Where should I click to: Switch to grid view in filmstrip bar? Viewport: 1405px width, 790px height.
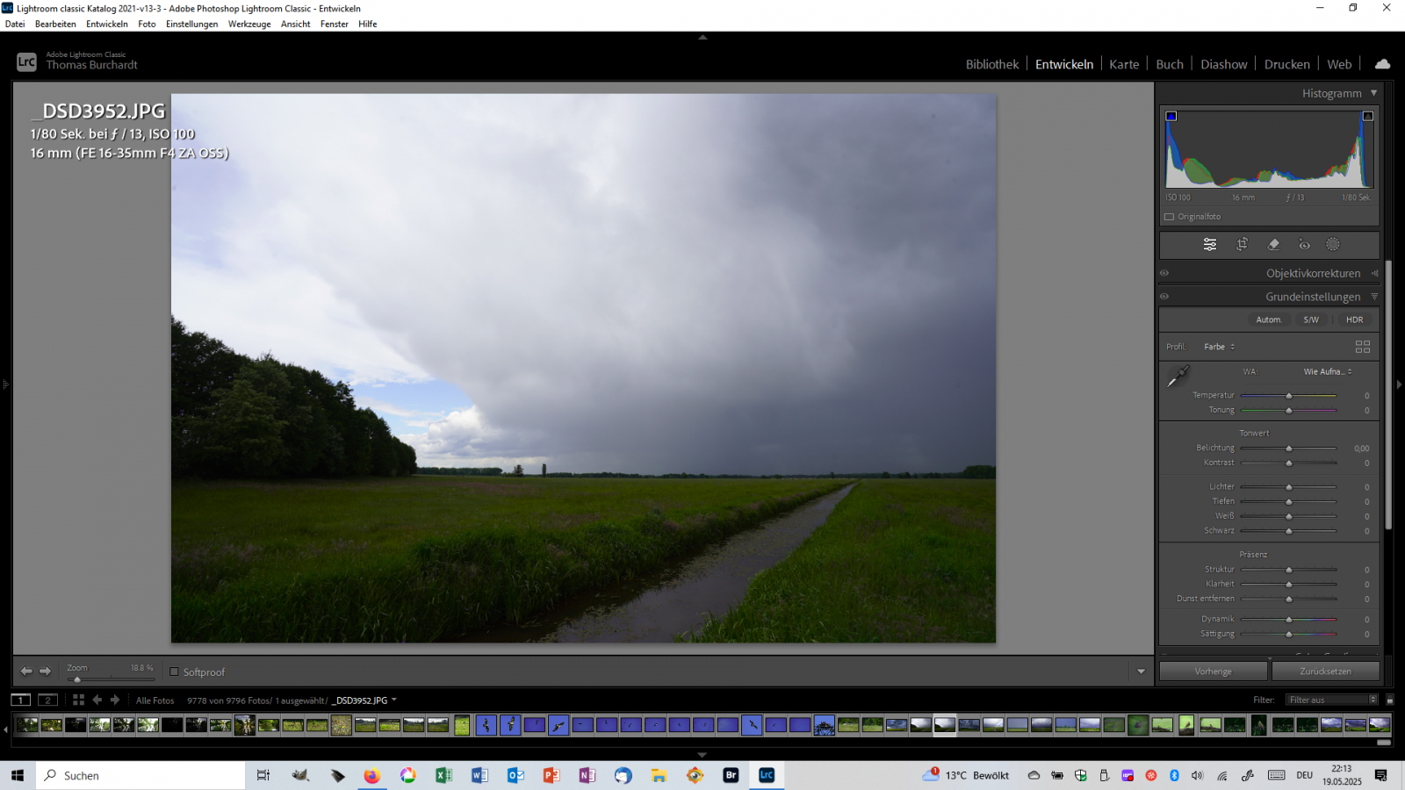coord(78,700)
